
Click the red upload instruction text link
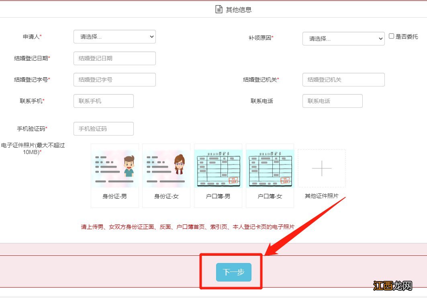189,227
